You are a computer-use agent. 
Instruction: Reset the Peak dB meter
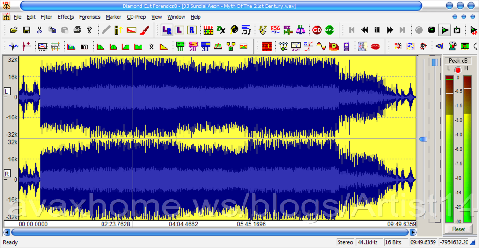pos(458,229)
